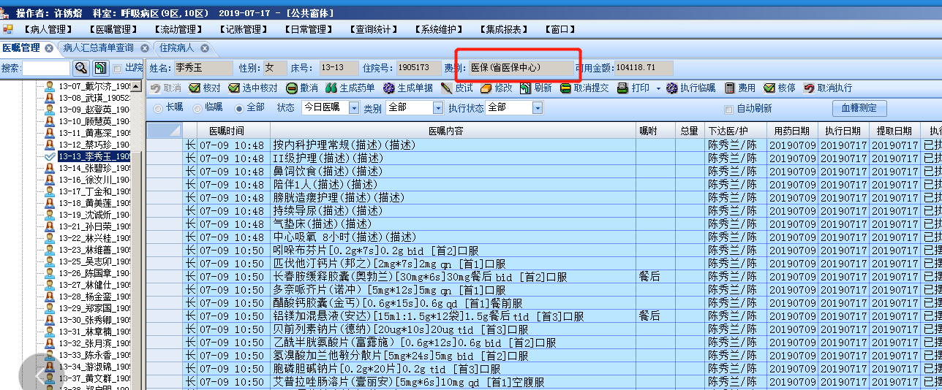Screen dimensions: 942x390
Task: Click the 取消执行 toolbar icon
Action: [x=809, y=88]
